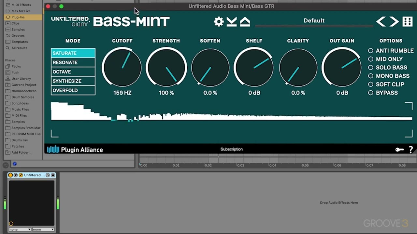Open the preset browser grid icon
Image resolution: width=417 pixels, height=234 pixels.
pos(408,21)
